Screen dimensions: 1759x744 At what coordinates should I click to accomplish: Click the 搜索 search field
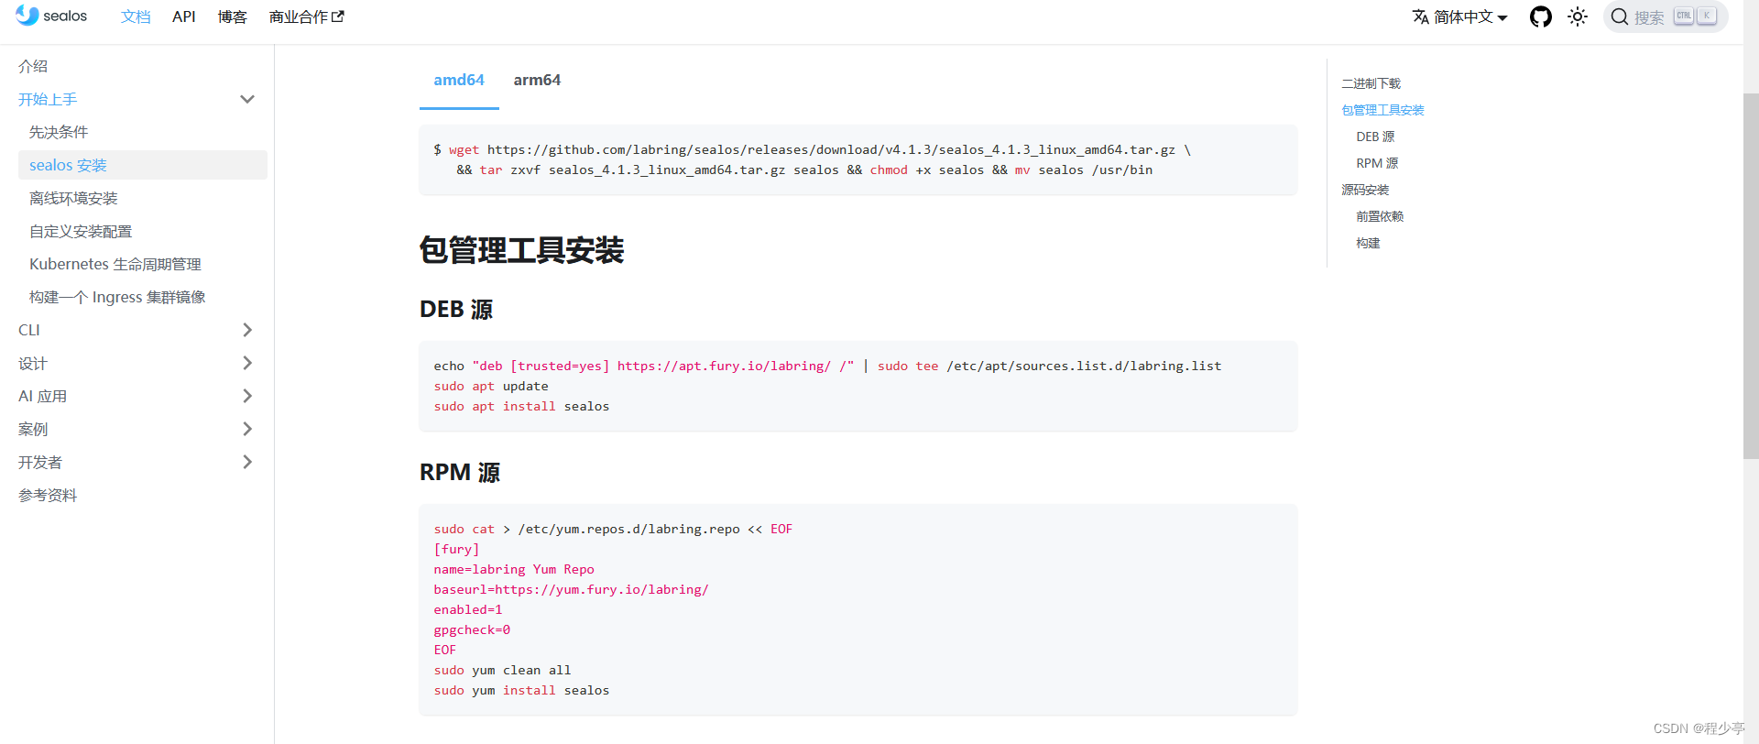pos(1666,16)
